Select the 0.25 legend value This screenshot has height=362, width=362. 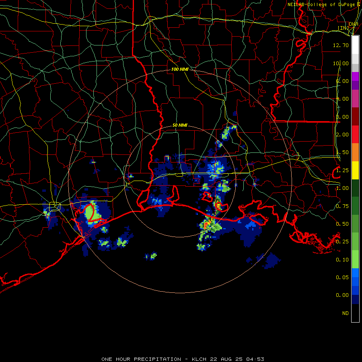click(x=342, y=242)
